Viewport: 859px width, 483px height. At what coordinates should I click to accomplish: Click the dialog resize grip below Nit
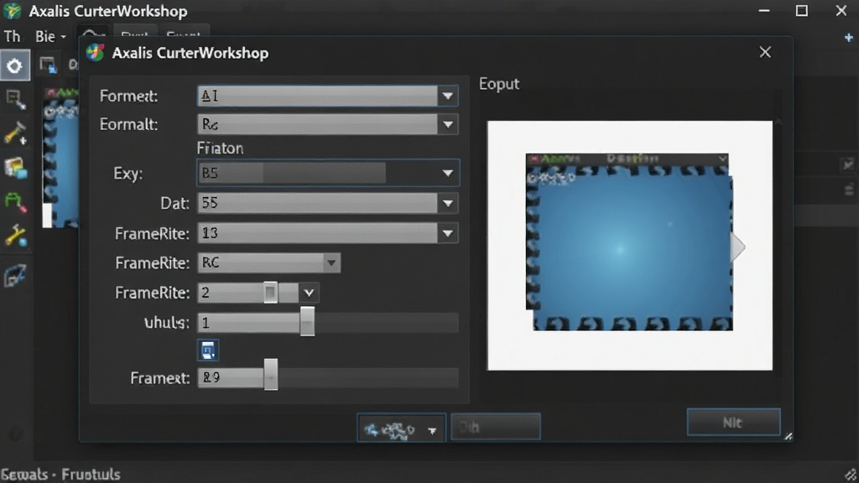tap(788, 436)
